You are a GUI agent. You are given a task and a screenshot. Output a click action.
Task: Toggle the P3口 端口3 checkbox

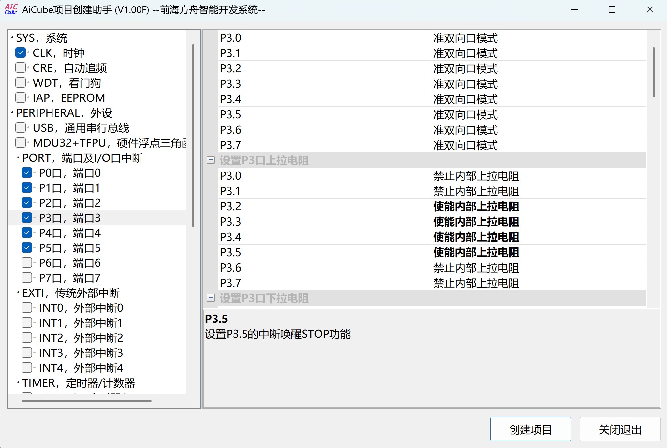coord(27,218)
